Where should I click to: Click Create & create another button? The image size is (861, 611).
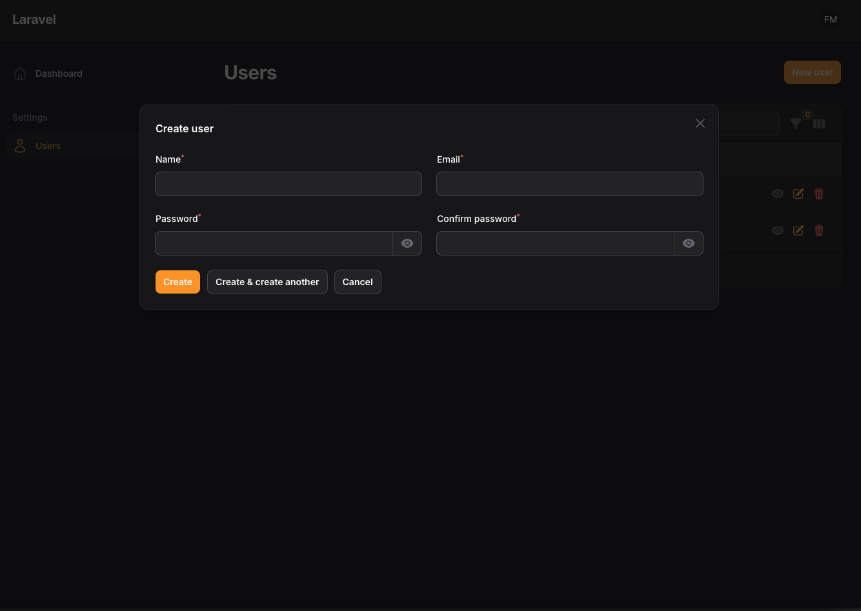267,282
